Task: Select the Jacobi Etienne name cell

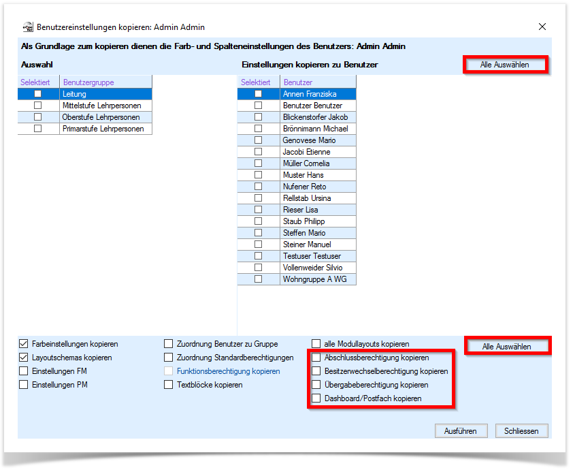Action: pyautogui.click(x=318, y=152)
